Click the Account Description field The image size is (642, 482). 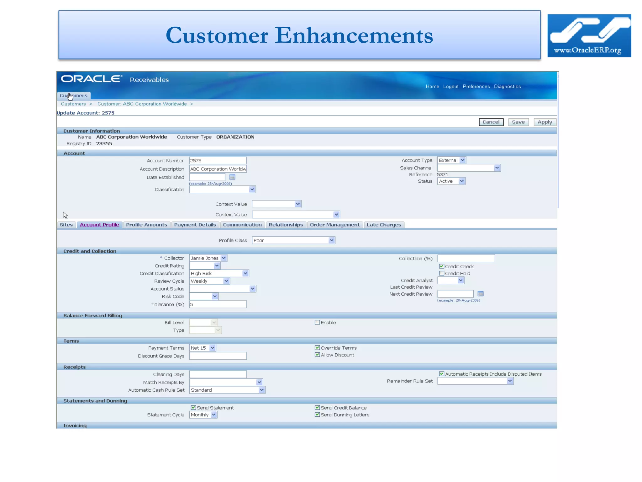point(218,169)
